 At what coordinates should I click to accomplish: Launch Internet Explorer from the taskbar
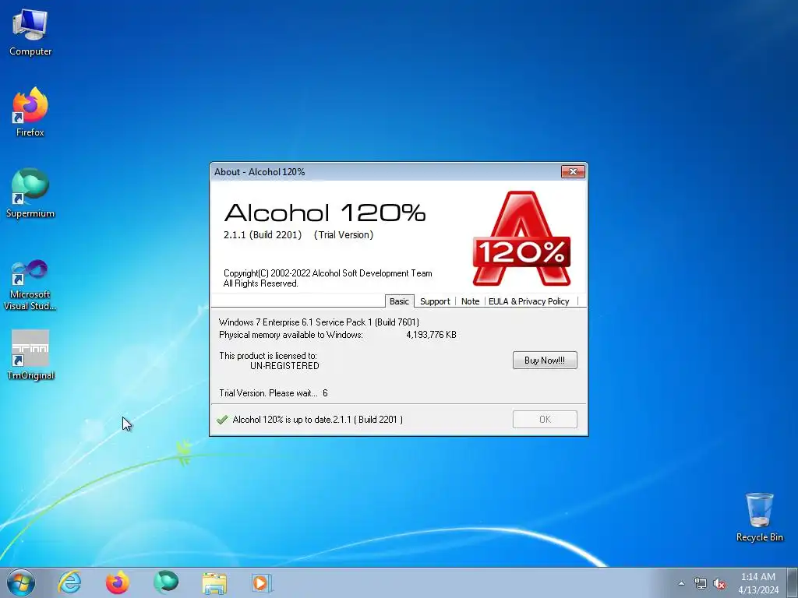[x=69, y=582]
